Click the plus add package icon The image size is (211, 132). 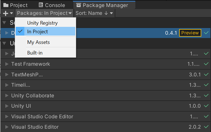(x=5, y=13)
